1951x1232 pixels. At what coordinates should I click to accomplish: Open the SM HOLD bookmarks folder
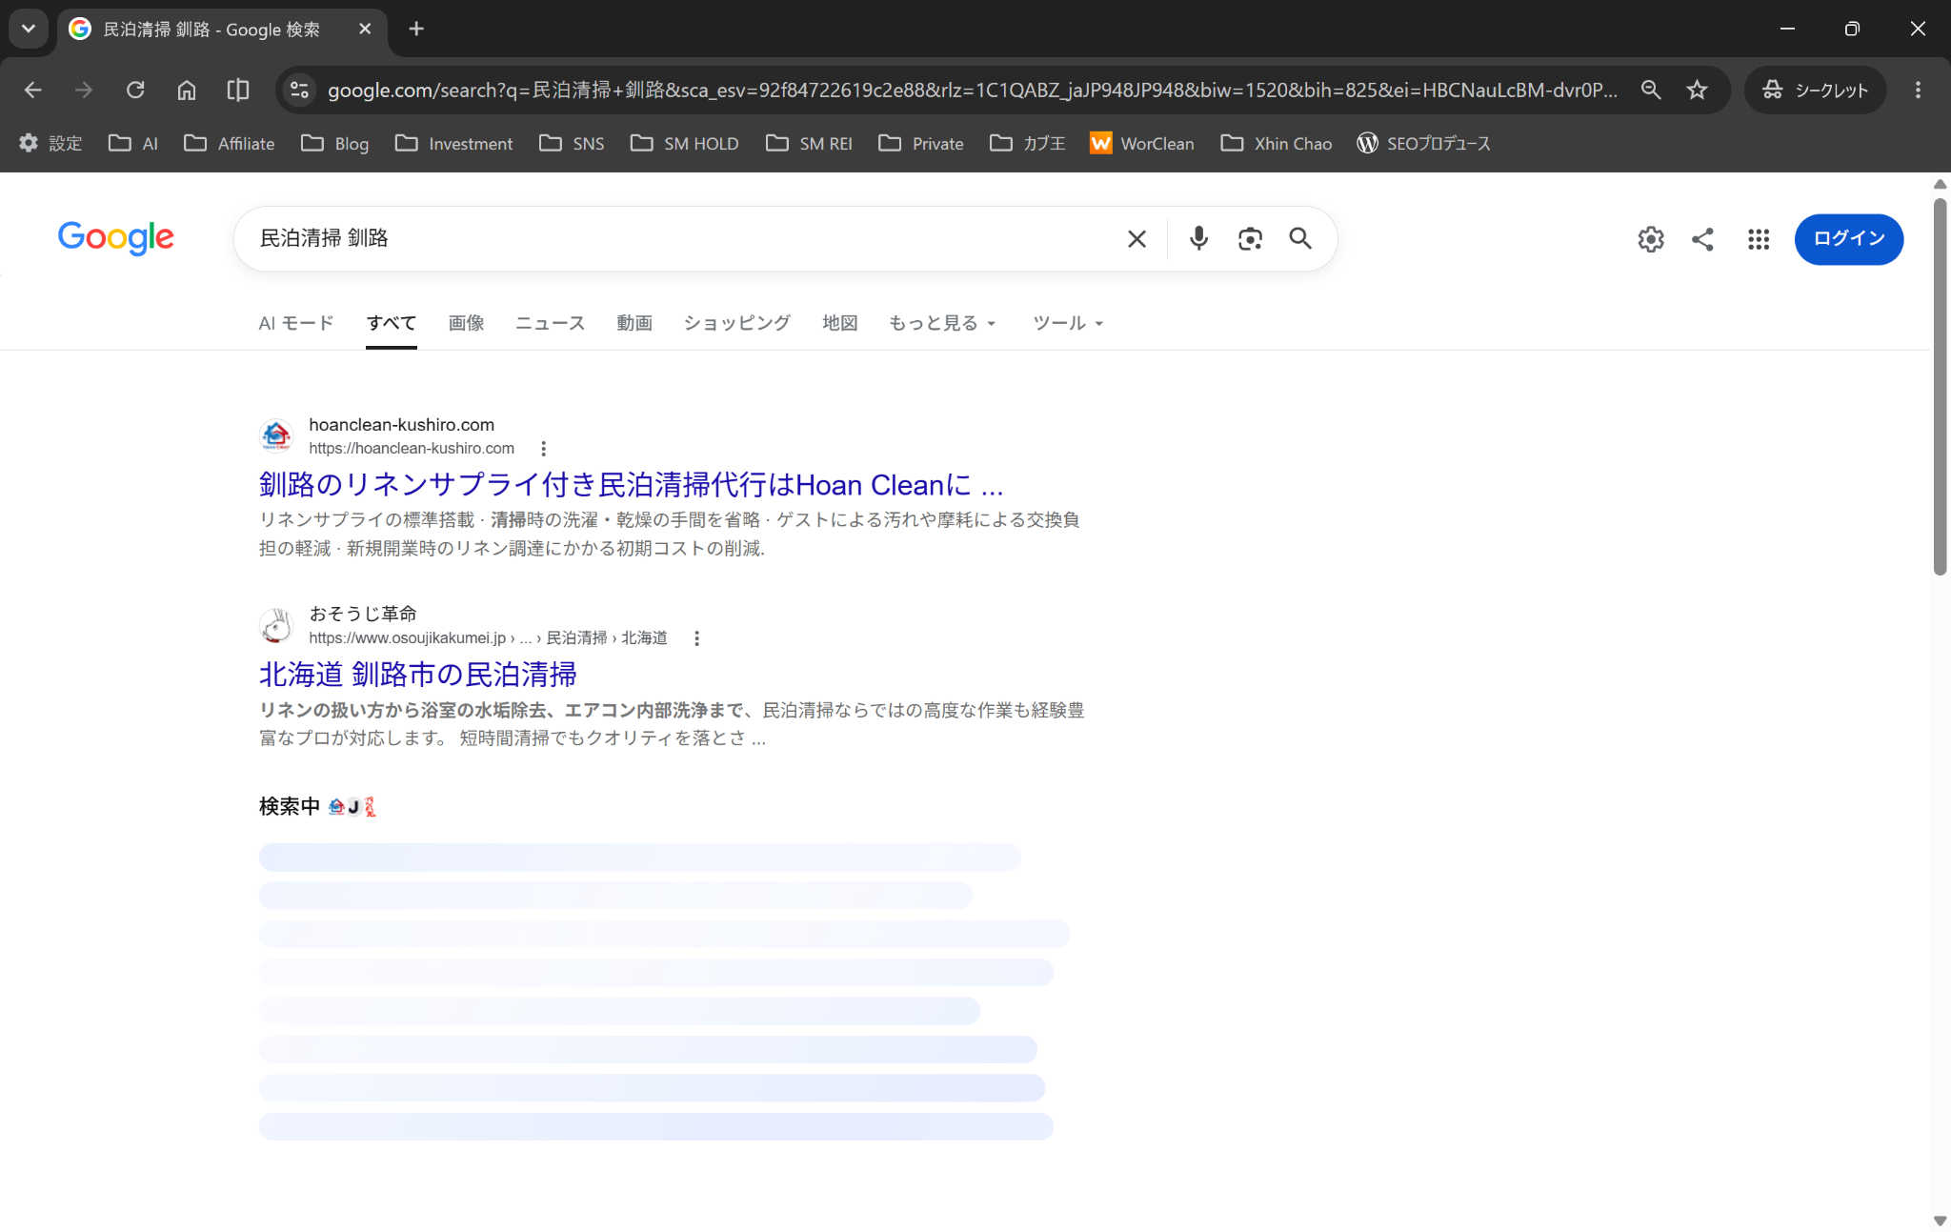685,143
